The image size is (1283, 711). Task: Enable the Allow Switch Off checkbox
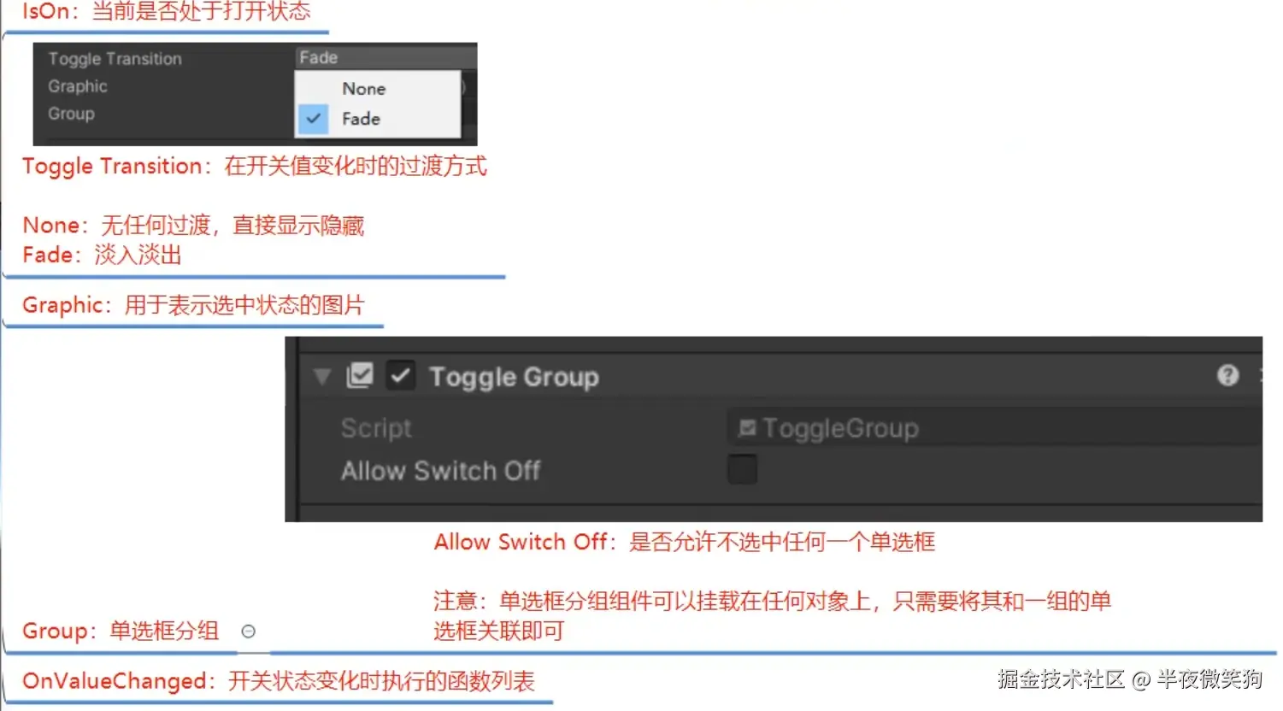coord(742,469)
